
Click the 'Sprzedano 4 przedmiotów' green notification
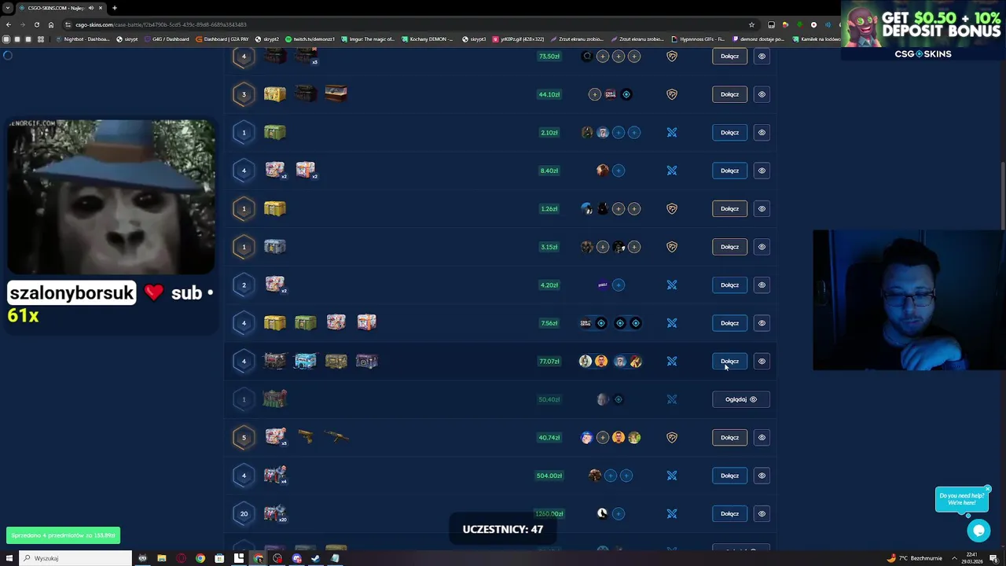pyautogui.click(x=63, y=535)
